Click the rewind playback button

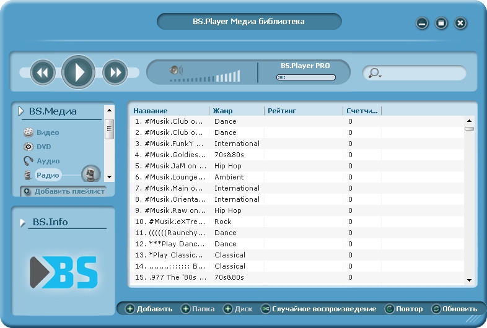point(43,72)
